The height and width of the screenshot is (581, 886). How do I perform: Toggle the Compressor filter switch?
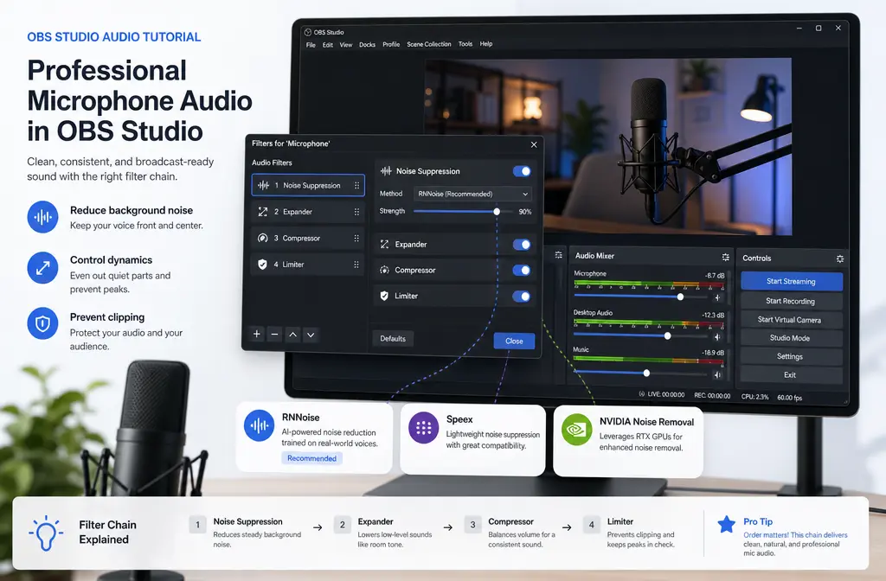pos(522,270)
